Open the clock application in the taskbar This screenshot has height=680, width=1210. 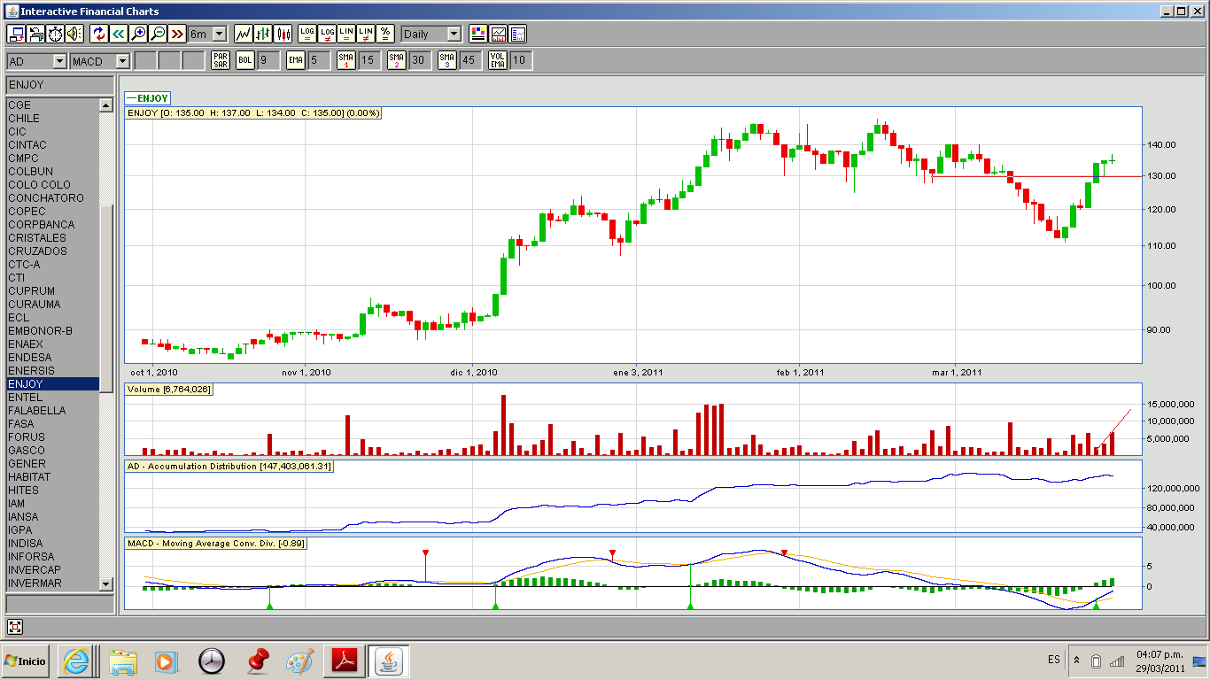coord(212,661)
